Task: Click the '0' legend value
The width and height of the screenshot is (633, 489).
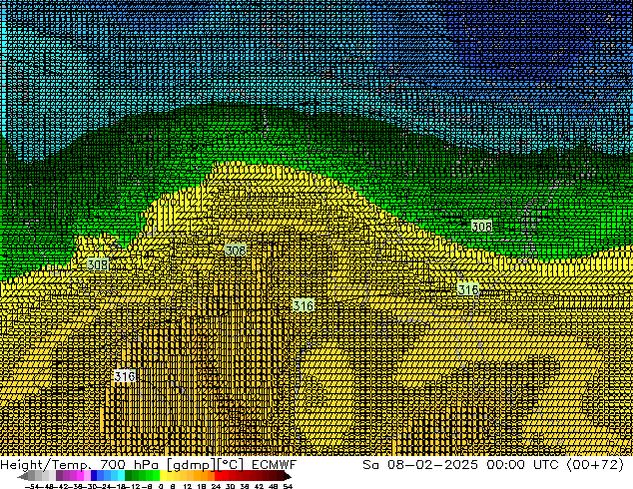Action: pyautogui.click(x=161, y=486)
